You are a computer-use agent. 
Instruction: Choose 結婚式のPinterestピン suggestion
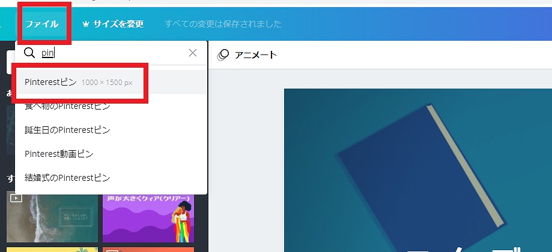tap(111, 178)
